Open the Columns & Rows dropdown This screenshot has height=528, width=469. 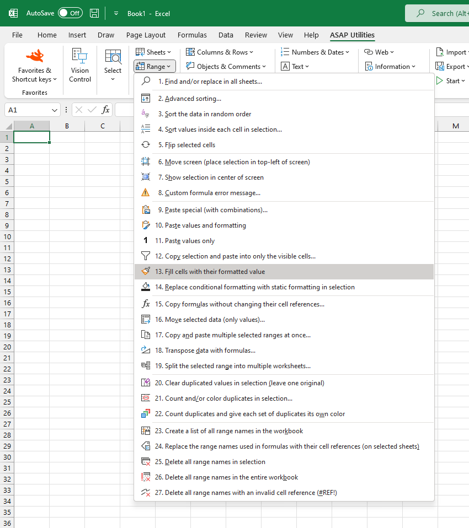(x=220, y=52)
